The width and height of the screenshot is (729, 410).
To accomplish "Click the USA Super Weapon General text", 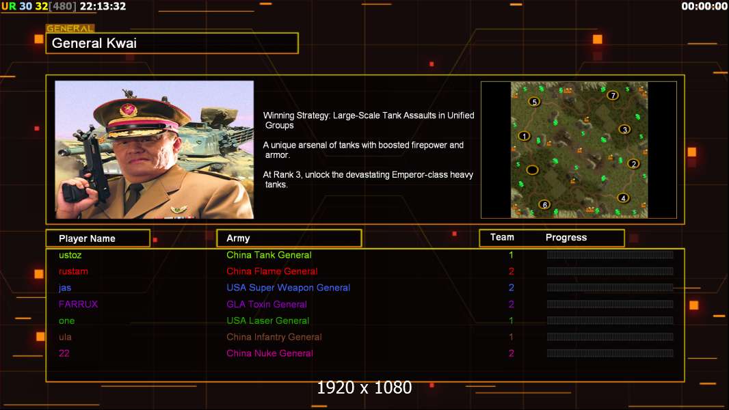I will (289, 288).
